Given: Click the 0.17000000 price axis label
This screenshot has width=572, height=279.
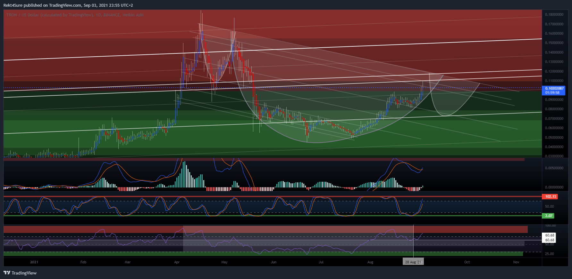Looking at the screenshot, I should (554, 24).
